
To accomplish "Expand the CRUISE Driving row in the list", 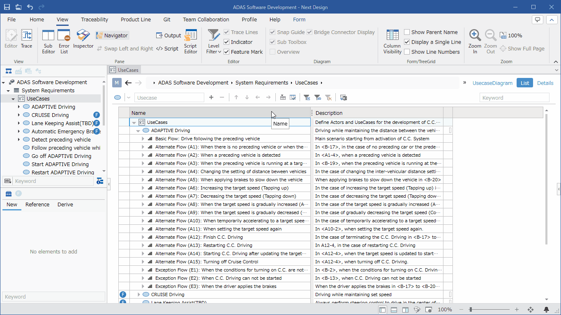I will pyautogui.click(x=139, y=294).
